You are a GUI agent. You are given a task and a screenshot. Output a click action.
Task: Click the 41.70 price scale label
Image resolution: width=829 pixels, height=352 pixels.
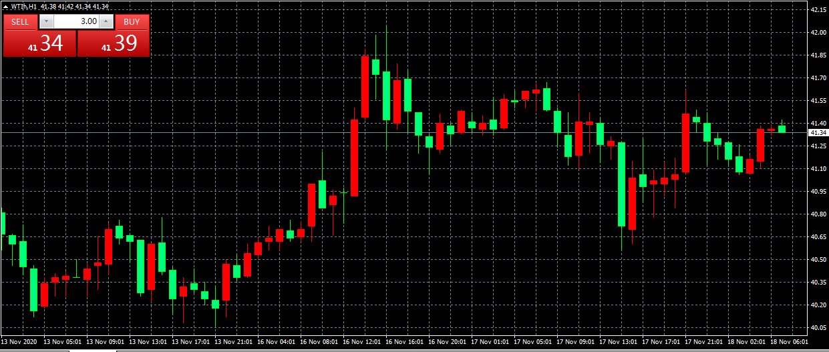[x=818, y=78]
